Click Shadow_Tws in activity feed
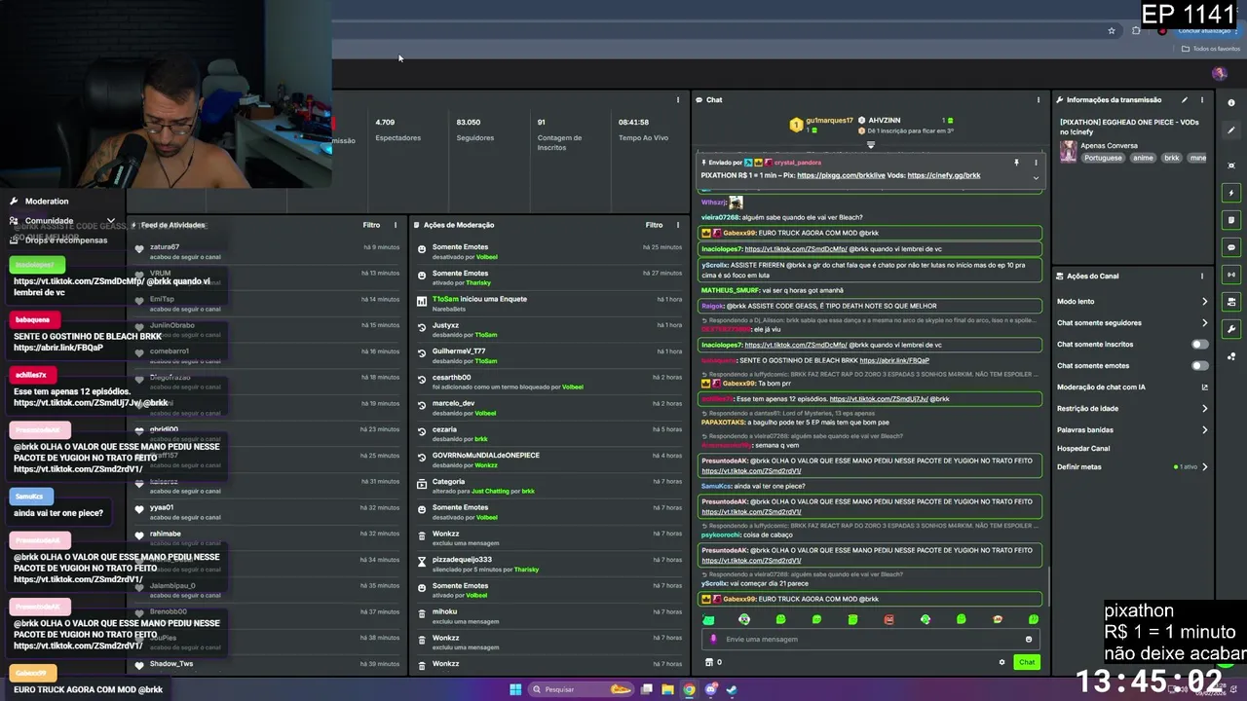The image size is (1247, 701). [171, 664]
